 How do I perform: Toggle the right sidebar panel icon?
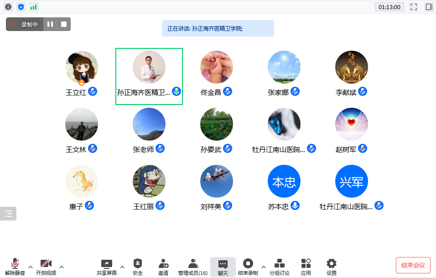pyautogui.click(x=429, y=7)
